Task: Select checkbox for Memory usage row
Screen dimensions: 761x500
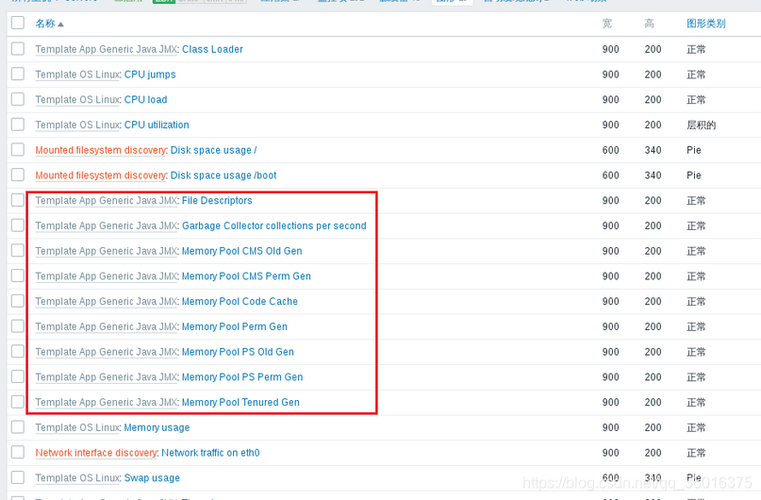Action: coord(18,427)
